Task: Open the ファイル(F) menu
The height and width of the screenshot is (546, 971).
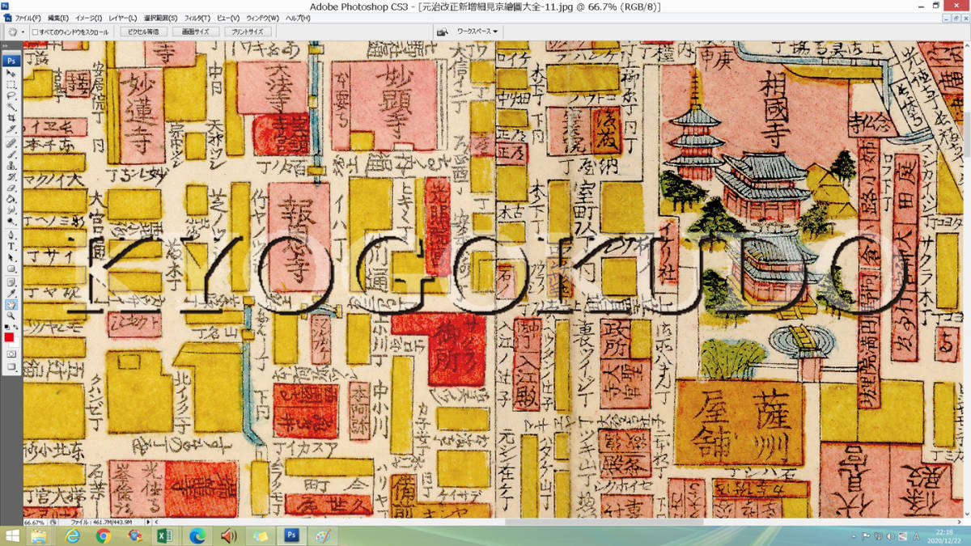Action: 28,18
